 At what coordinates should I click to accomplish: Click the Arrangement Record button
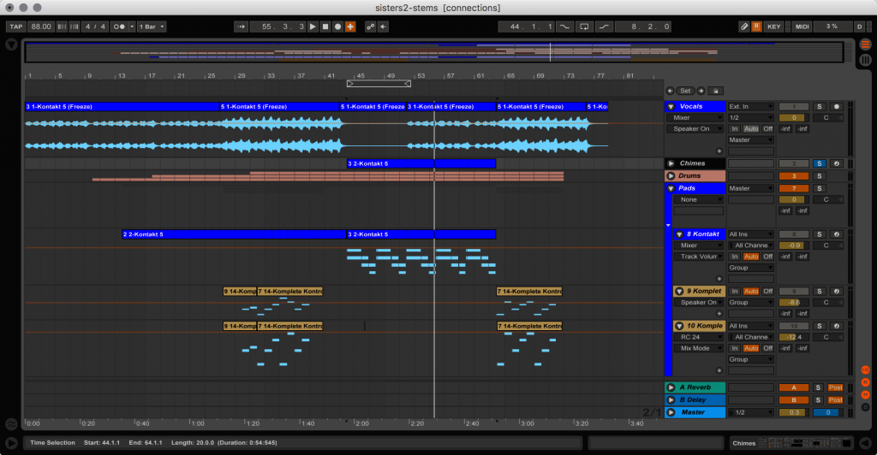pyautogui.click(x=337, y=27)
